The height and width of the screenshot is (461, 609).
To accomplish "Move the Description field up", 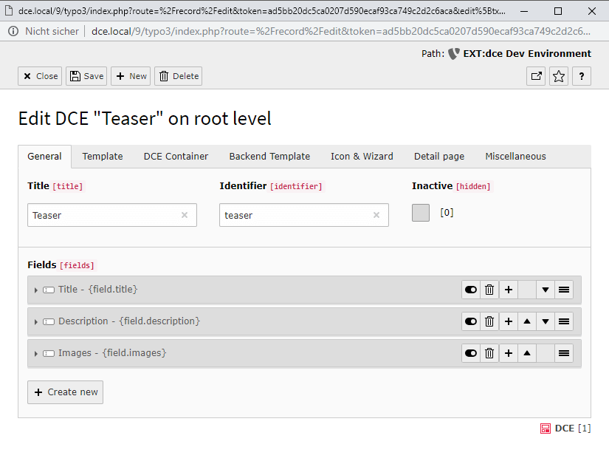I will tap(527, 321).
